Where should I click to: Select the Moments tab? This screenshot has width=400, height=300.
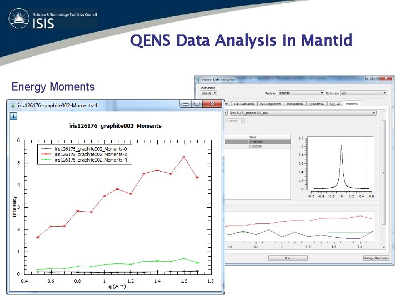coord(352,103)
